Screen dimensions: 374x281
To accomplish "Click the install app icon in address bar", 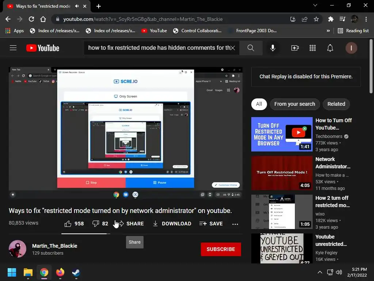I will [x=293, y=19].
